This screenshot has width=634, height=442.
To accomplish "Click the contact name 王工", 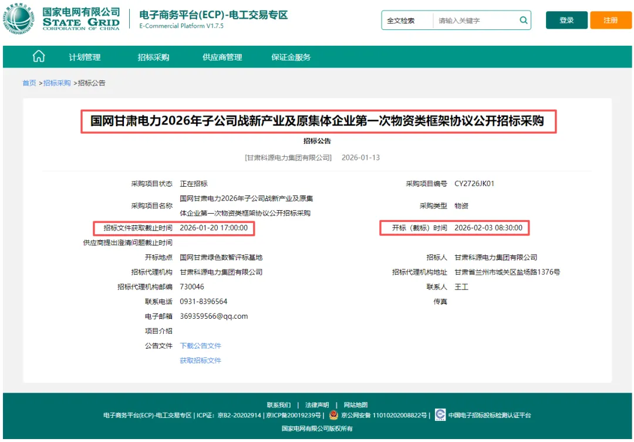I will click(461, 286).
